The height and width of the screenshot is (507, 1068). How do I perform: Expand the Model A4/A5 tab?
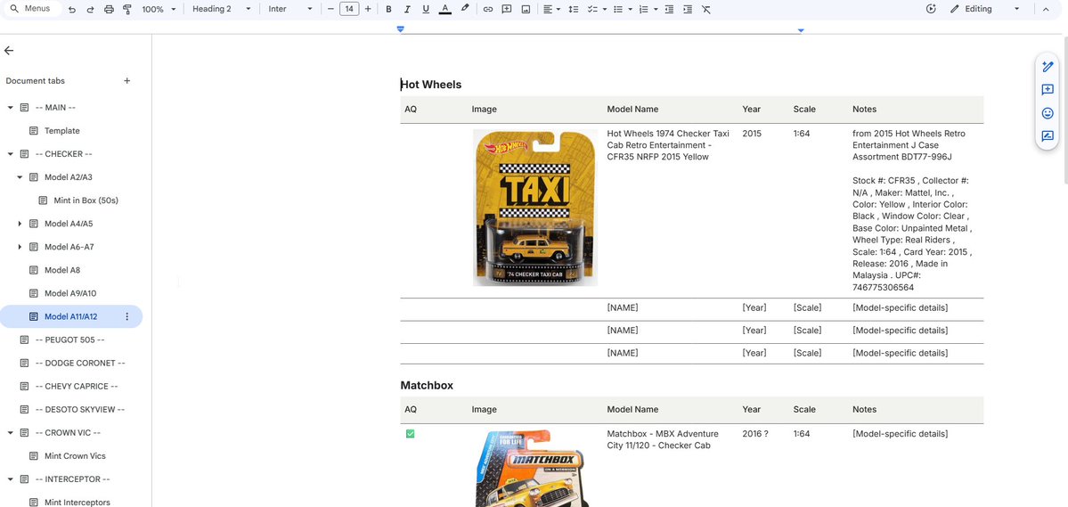[20, 224]
